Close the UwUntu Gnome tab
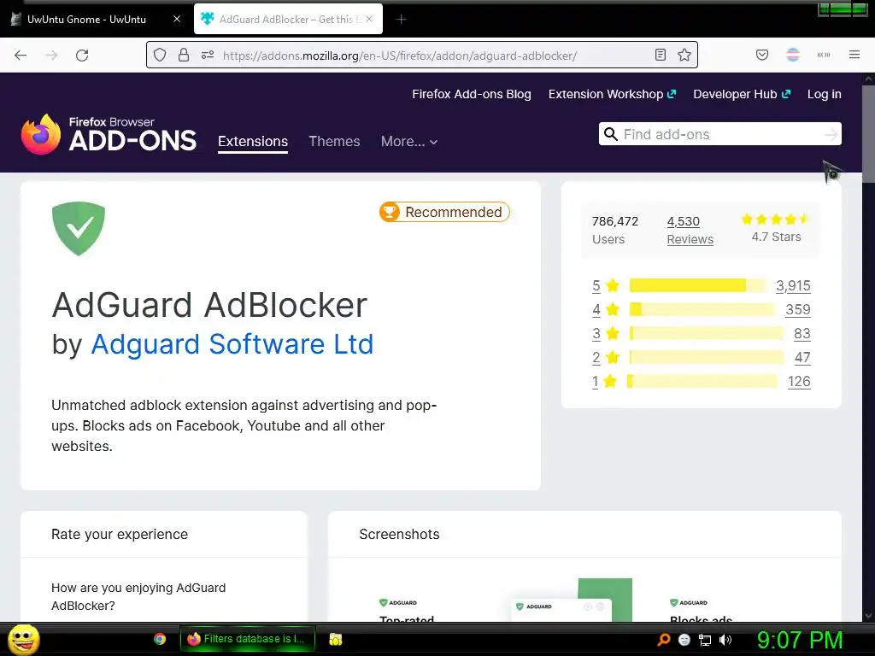Viewport: 875px width, 656px height. pyautogui.click(x=177, y=19)
